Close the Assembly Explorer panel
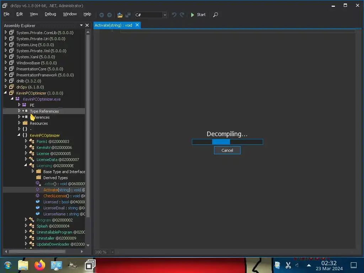This screenshot has height=273, width=364. [87, 25]
